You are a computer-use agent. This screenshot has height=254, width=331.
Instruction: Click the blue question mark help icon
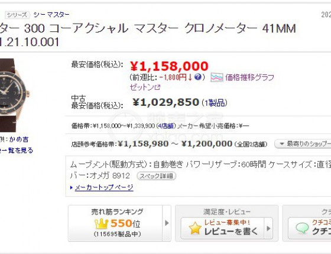[198, 77]
